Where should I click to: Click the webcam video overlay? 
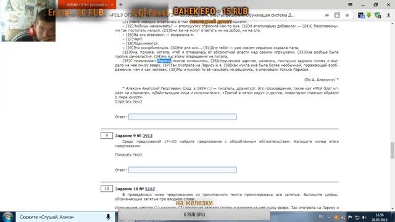pos(28,20)
